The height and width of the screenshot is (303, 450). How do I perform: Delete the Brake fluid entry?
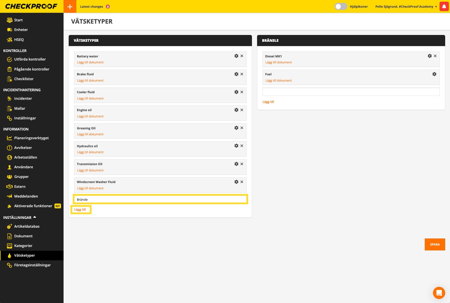[242, 74]
